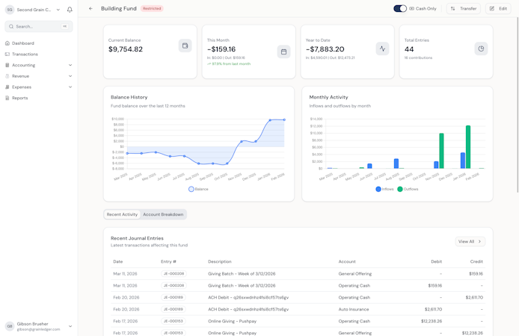519x336 pixels.
Task: Toggle the Inflows legend series
Action: click(x=378, y=189)
